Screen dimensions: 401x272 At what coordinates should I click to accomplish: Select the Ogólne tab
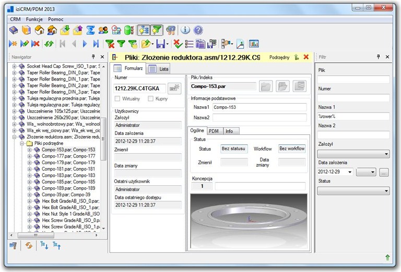[x=197, y=131]
